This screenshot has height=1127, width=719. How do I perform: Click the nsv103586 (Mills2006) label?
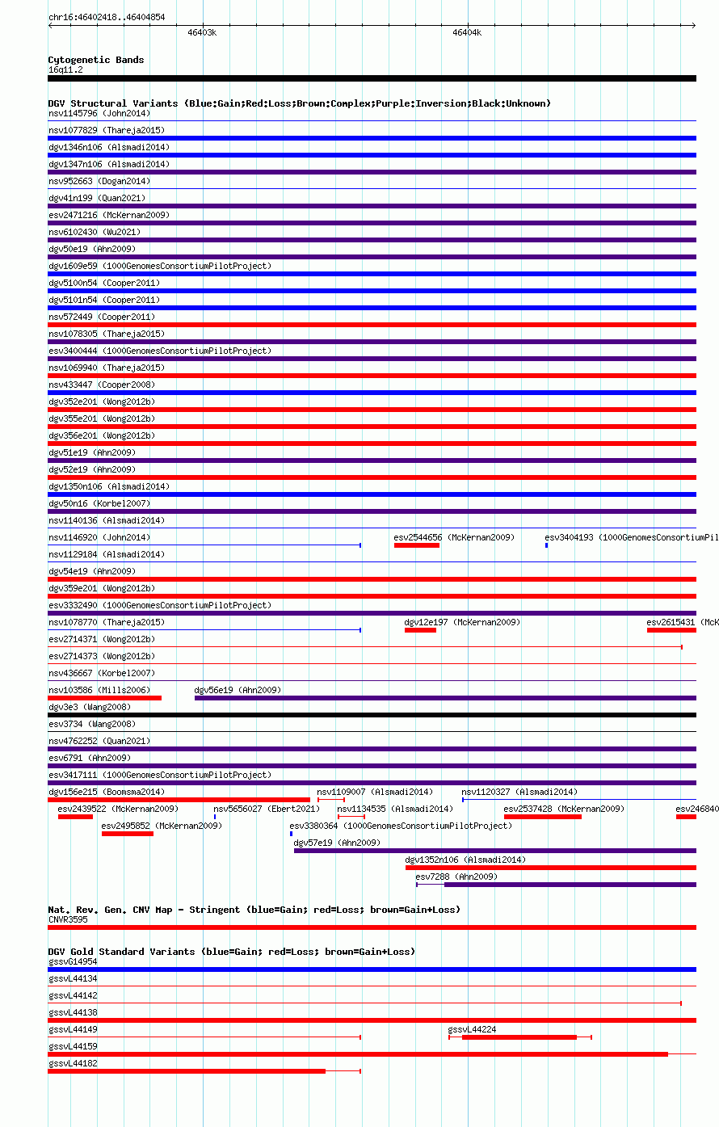(99, 690)
